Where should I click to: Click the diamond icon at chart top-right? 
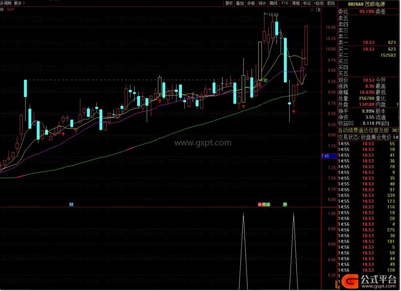tap(312, 10)
